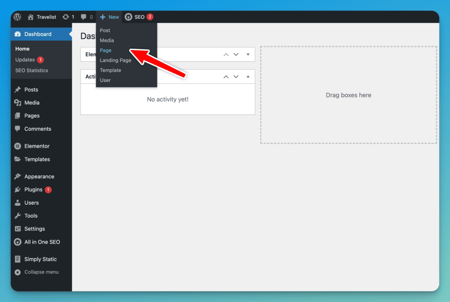Open the Travelist site home icon
Screen dimensions: 450x302
pos(31,17)
